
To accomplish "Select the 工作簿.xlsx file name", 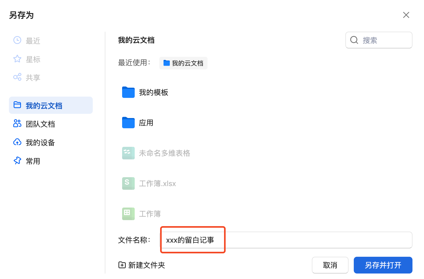I will 157,183.
